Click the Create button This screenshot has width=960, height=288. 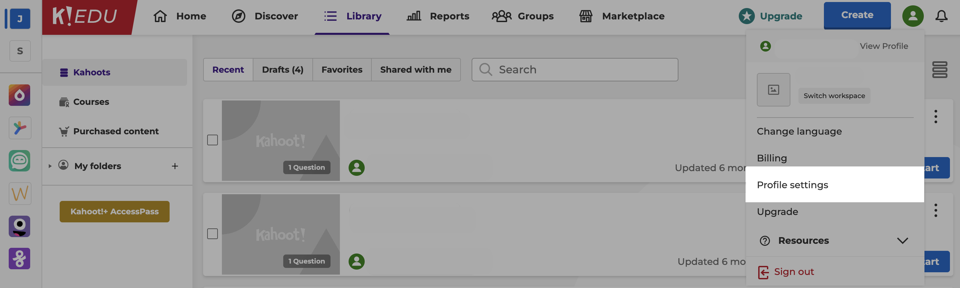857,15
